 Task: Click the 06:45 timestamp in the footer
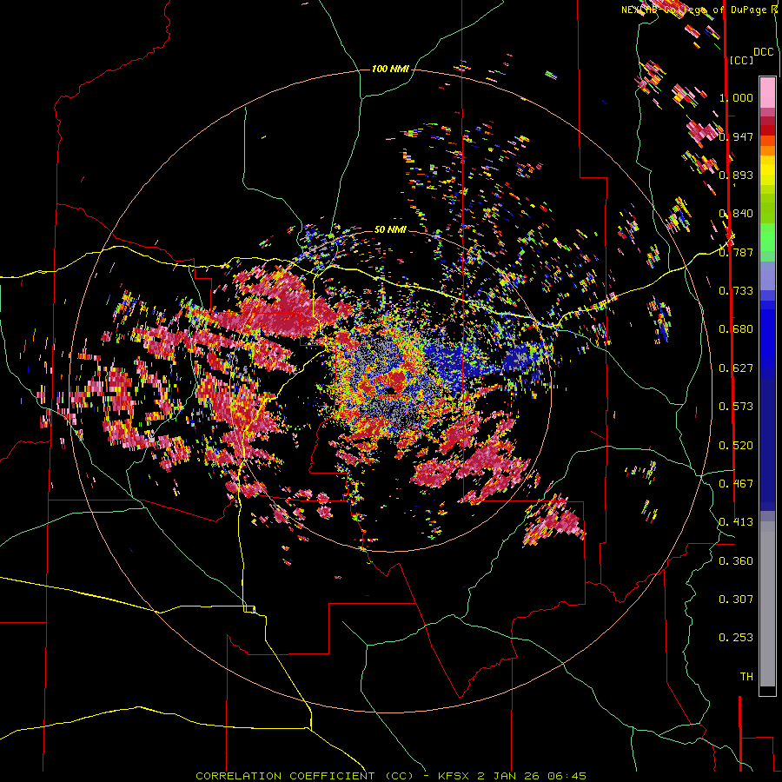pos(566,776)
